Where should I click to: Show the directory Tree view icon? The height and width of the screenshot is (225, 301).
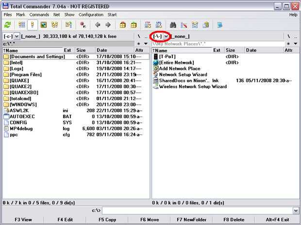point(55,25)
